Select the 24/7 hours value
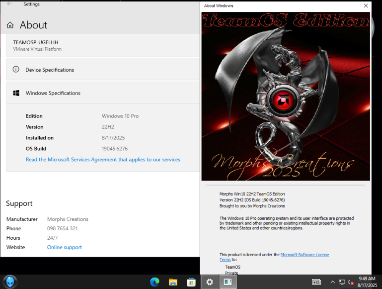Screen dimensions: 382x289 [x=52, y=238]
